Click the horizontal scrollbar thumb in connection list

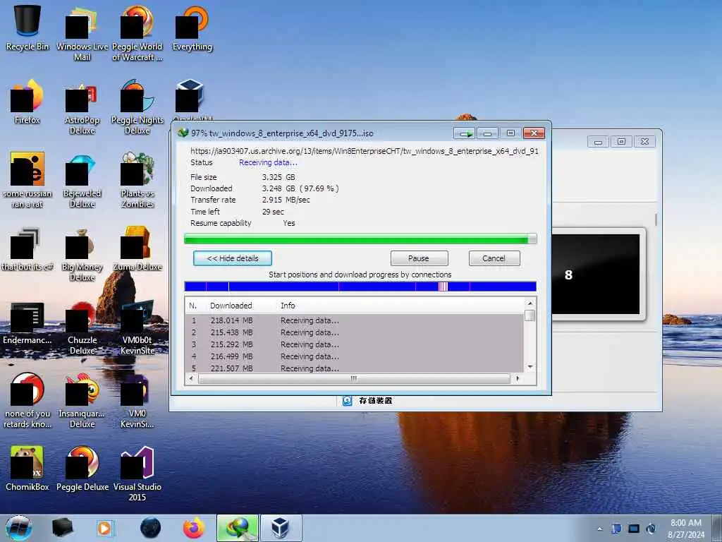coord(354,378)
